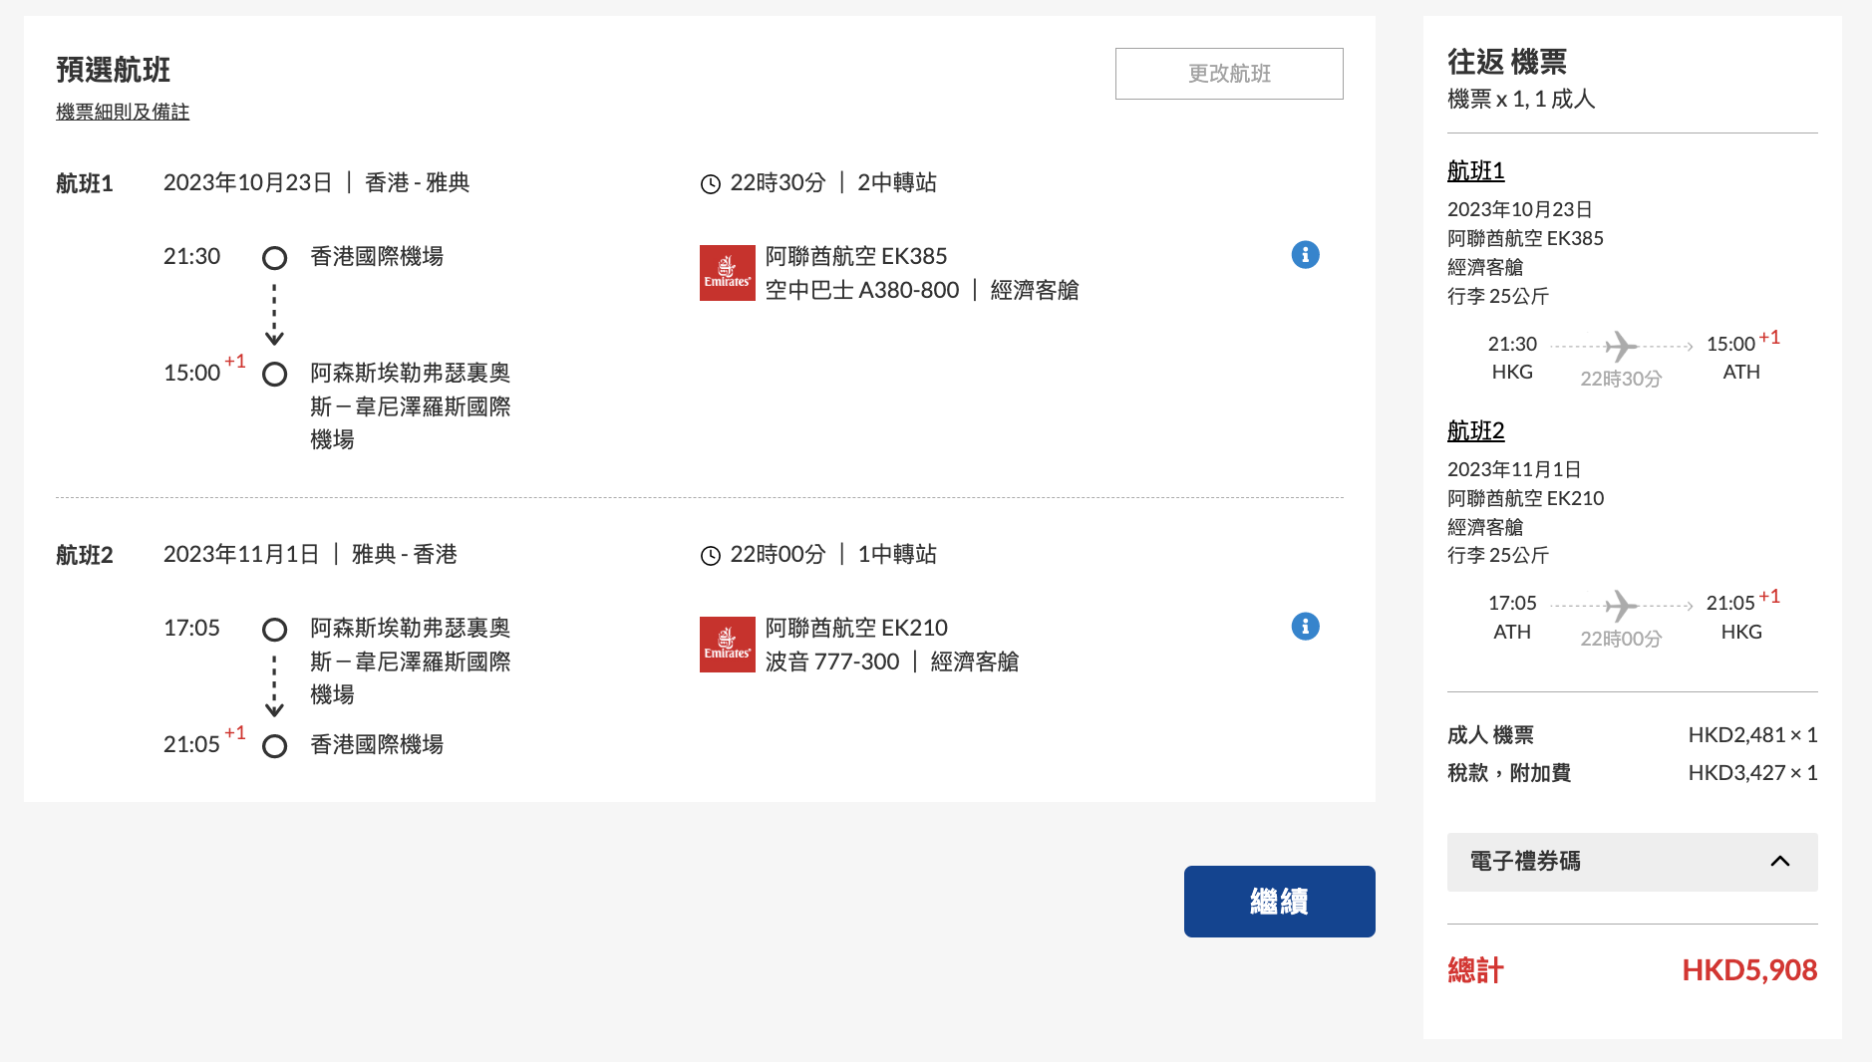Click Emirates logo beside EK210
1872x1062 pixels.
(727, 645)
